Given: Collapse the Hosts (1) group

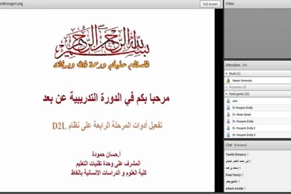Looking at the screenshot, I should coord(227,73).
